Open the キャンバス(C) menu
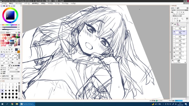This screenshot has height=106, width=189. pos(19,4)
